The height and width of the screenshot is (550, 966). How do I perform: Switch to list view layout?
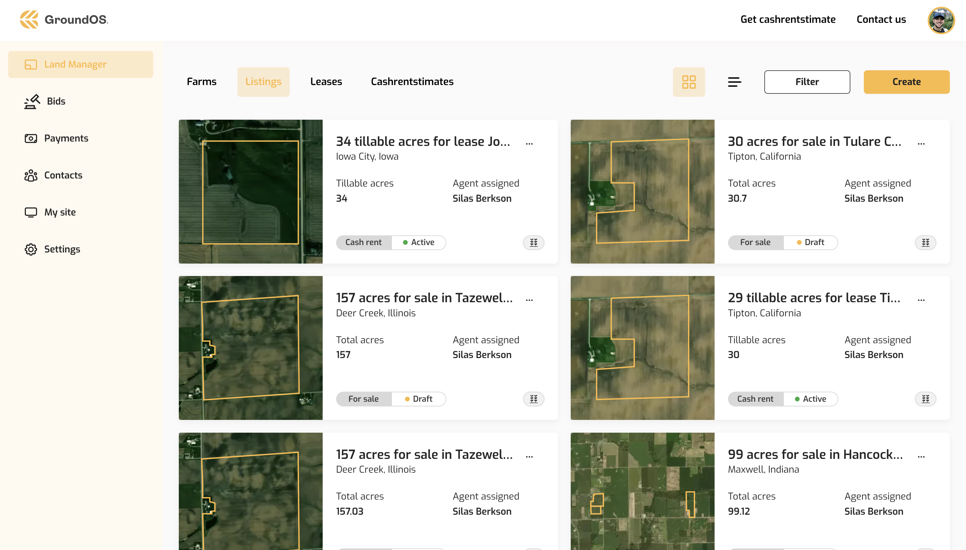[734, 82]
